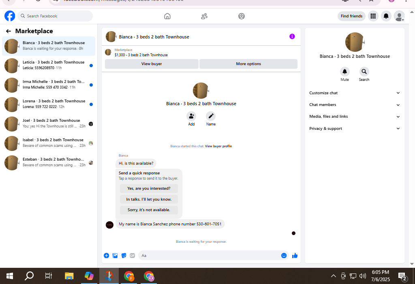The height and width of the screenshot is (284, 415).
Task: Open Joel conversation in the list
Action: pos(49,124)
